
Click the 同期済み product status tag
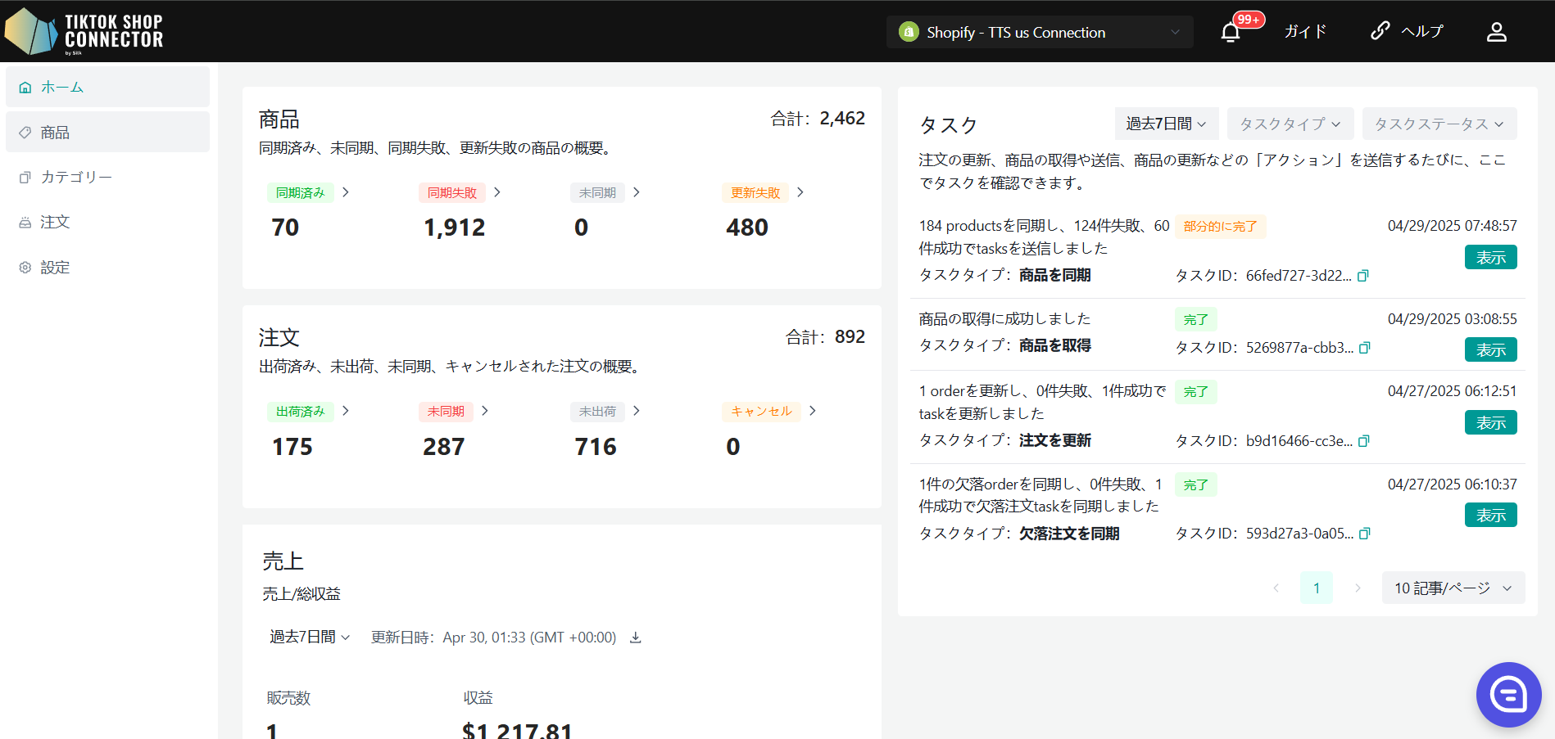click(301, 192)
